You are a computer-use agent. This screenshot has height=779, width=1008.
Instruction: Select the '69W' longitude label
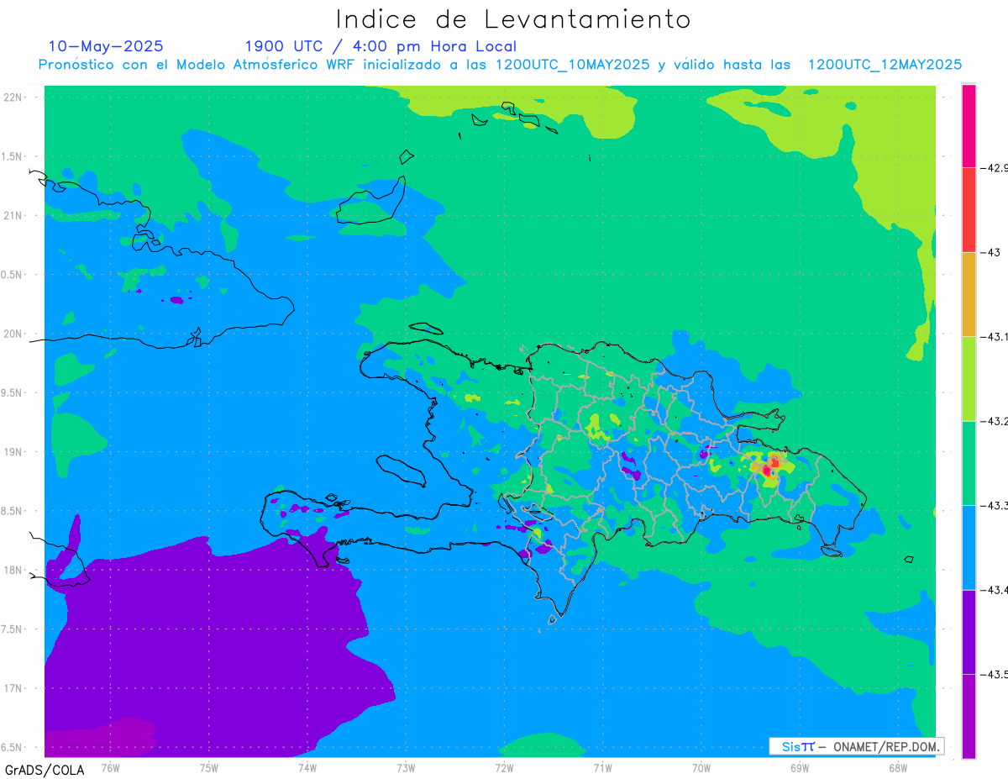(800, 767)
